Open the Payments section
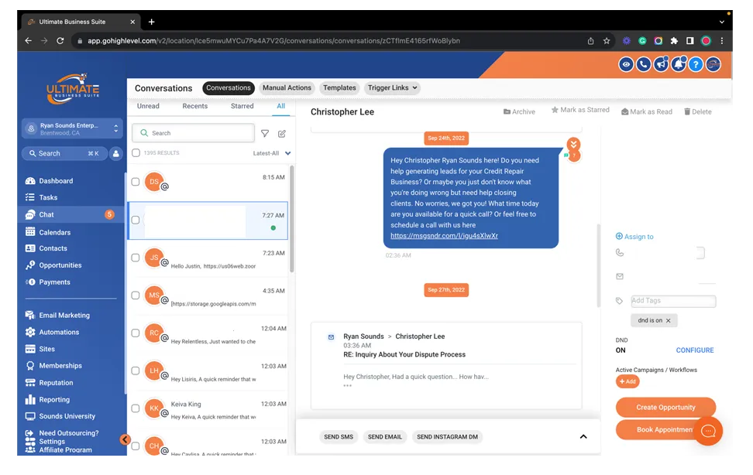Image resolution: width=753 pixels, height=475 pixels. 54,282
